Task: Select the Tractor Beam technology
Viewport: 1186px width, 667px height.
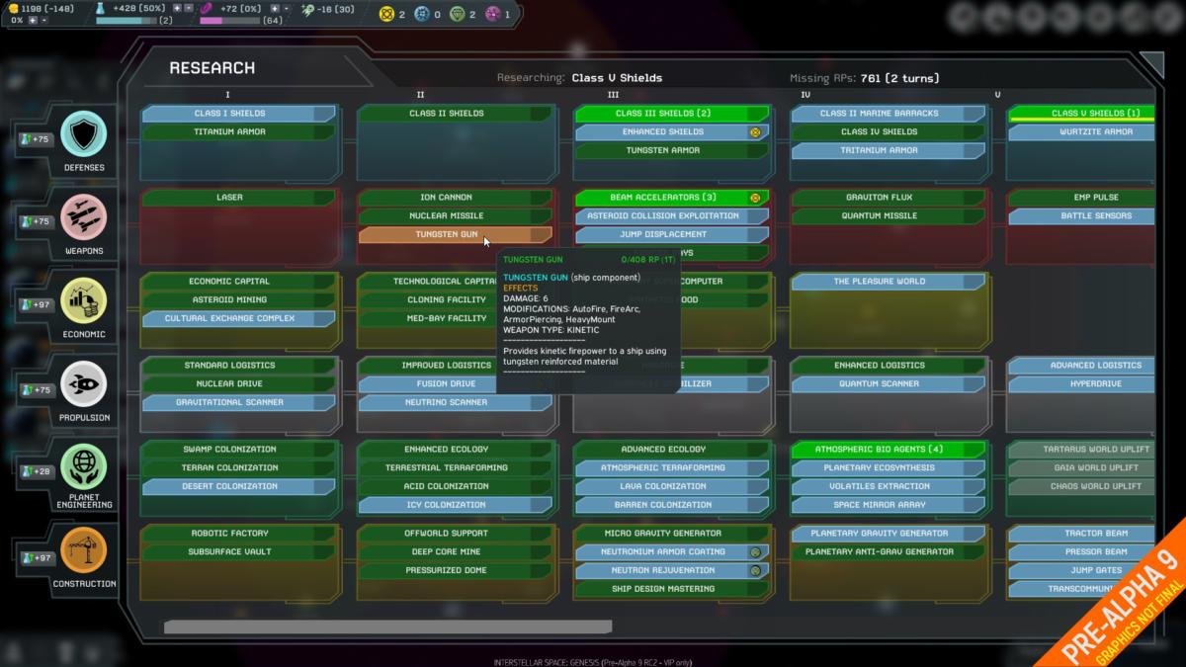Action: coord(1082,534)
